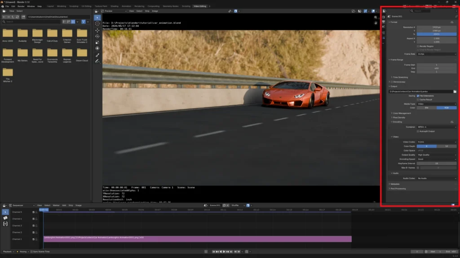
Task: Click the pan hand icon in the preview
Action: (x=376, y=23)
